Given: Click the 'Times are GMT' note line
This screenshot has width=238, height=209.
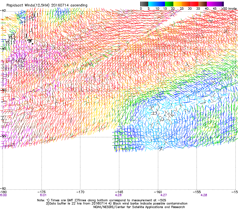Looking at the screenshot, I should (x=102, y=200).
